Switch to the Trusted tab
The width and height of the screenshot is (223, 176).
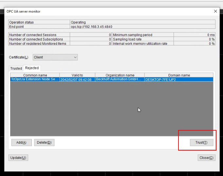16,68
